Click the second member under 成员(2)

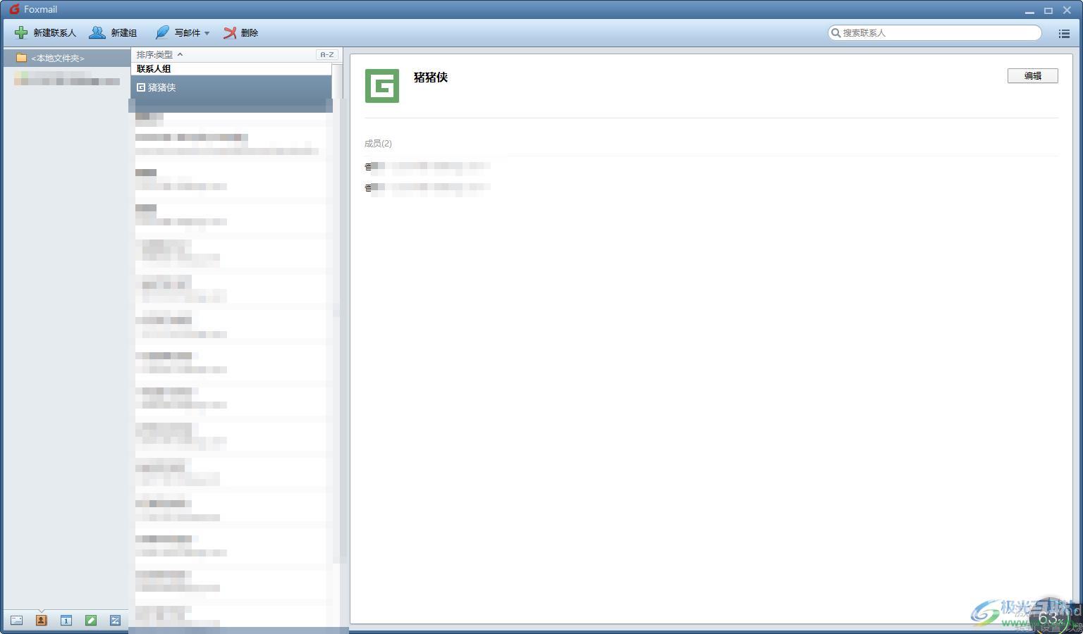(x=427, y=187)
